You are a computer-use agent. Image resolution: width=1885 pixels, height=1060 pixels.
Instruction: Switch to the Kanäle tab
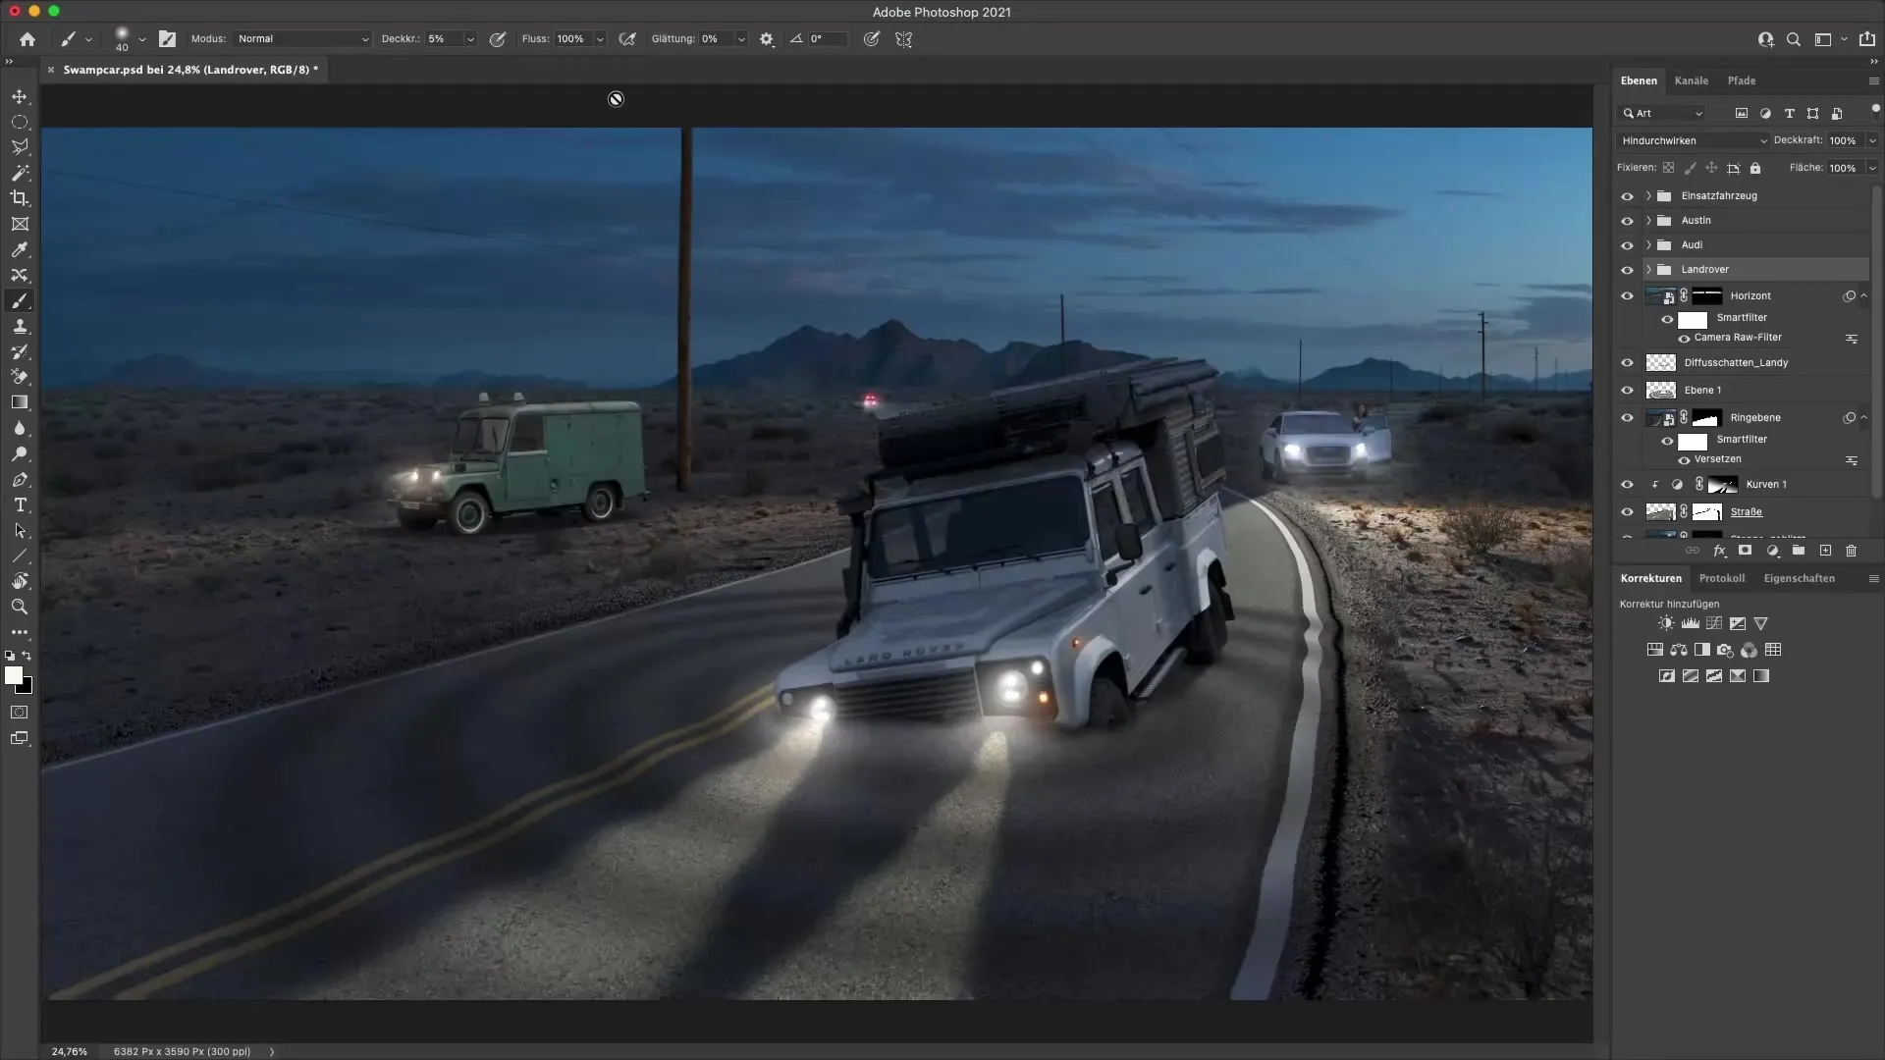[x=1693, y=80]
